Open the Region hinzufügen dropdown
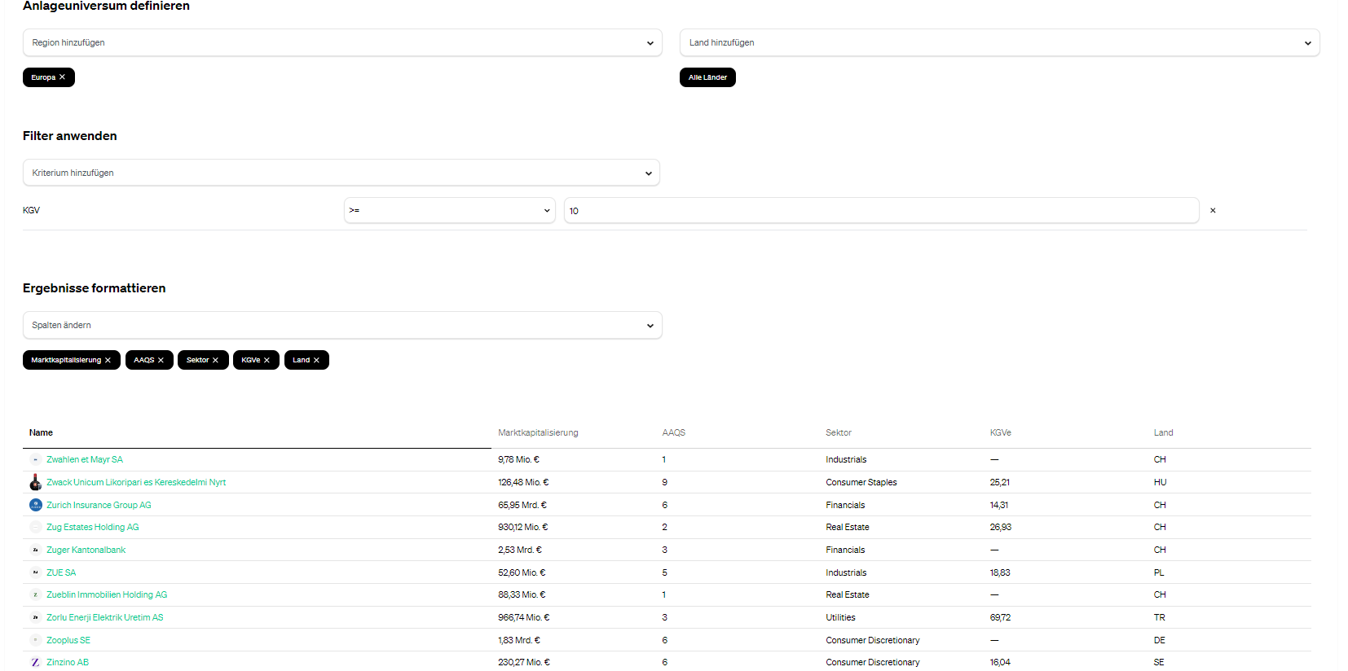Image resolution: width=1348 pixels, height=671 pixels. [x=341, y=42]
